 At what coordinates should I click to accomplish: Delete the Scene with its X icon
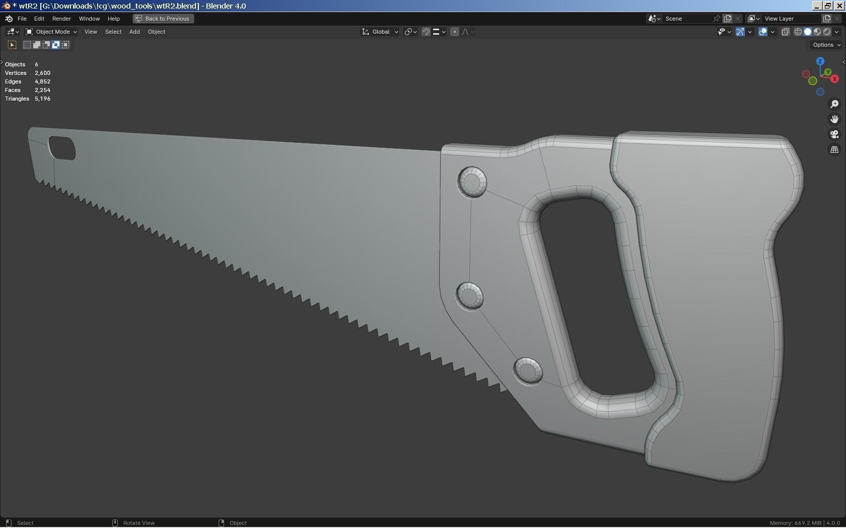pos(738,19)
